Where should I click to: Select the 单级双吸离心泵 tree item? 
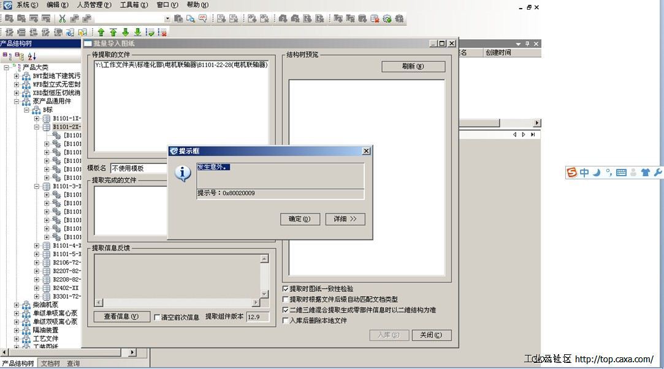tap(55, 322)
